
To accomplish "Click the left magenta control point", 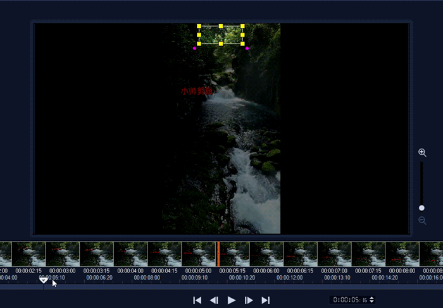I will click(x=194, y=48).
